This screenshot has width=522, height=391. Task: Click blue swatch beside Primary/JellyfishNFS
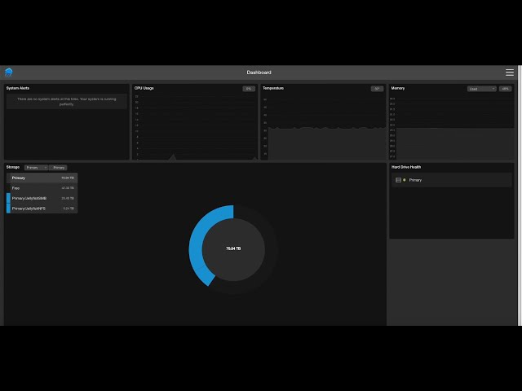pyautogui.click(x=8, y=209)
